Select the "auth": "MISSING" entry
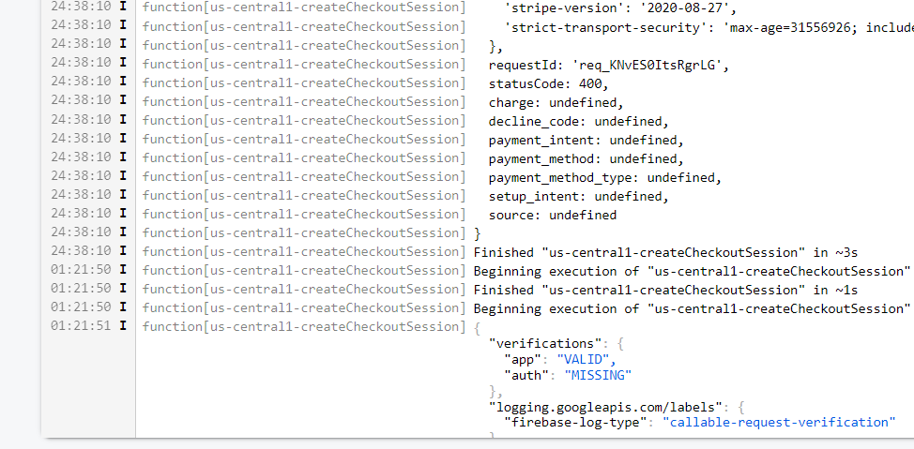 pyautogui.click(x=568, y=375)
